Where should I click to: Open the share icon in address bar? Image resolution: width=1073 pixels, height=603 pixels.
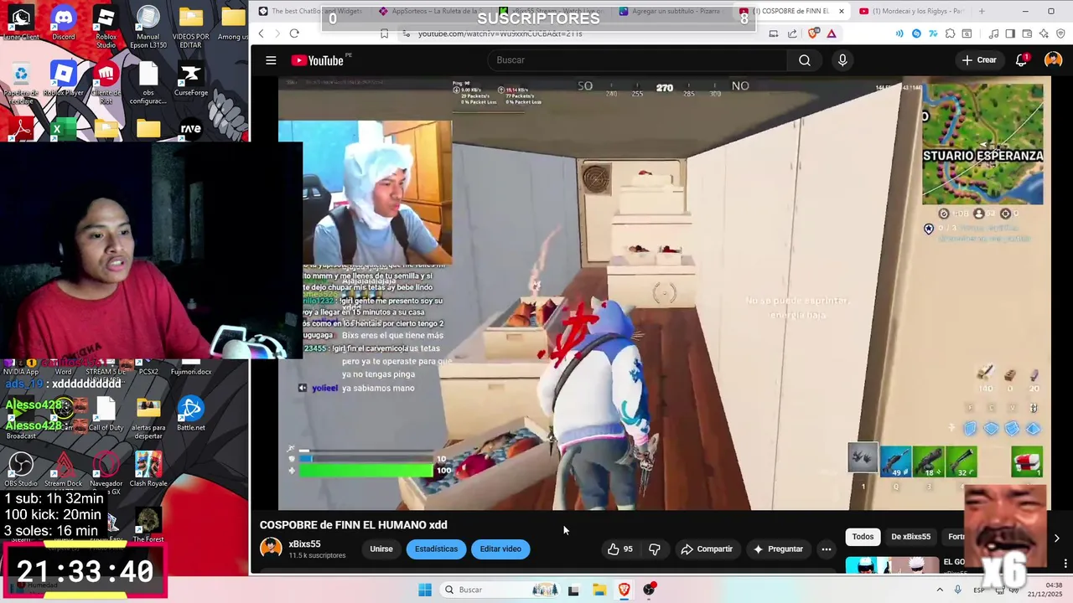point(792,33)
